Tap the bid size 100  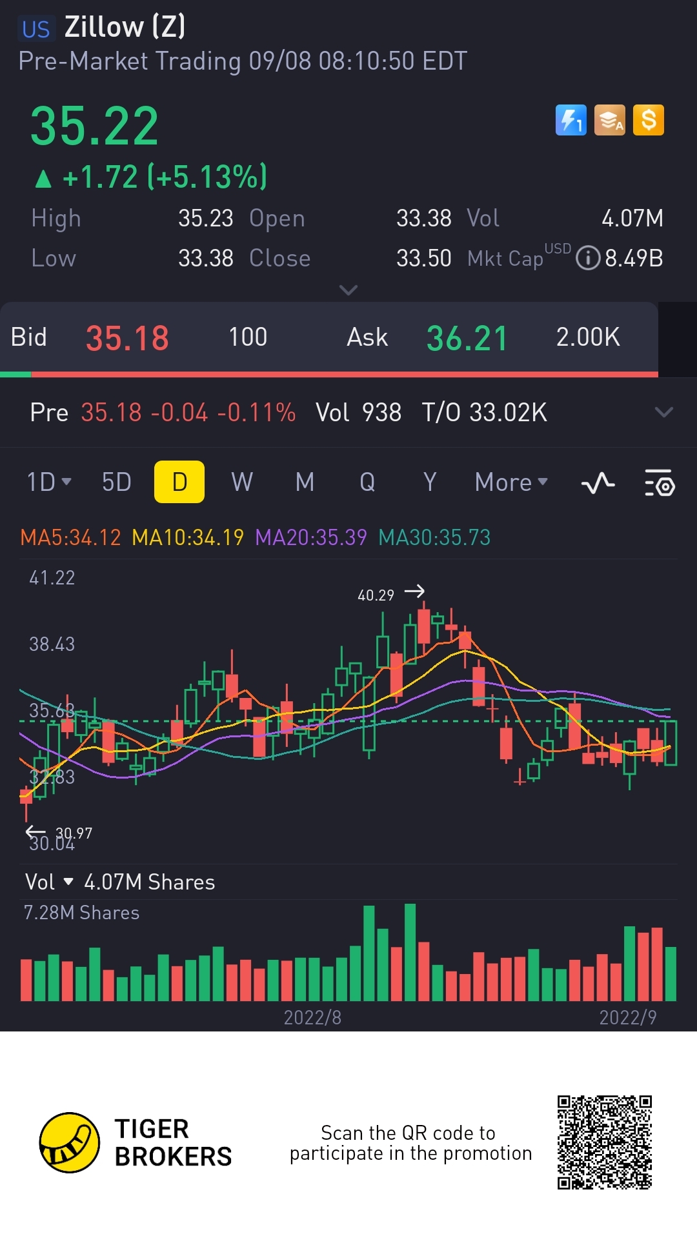(248, 337)
